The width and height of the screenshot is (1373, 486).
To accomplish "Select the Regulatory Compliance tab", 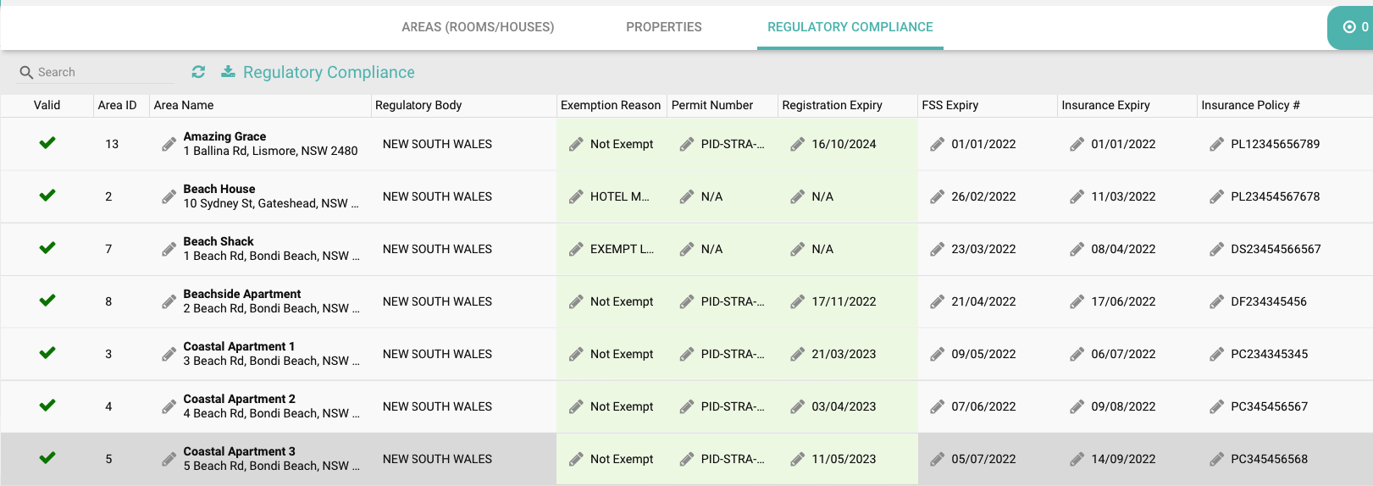I will [x=850, y=27].
